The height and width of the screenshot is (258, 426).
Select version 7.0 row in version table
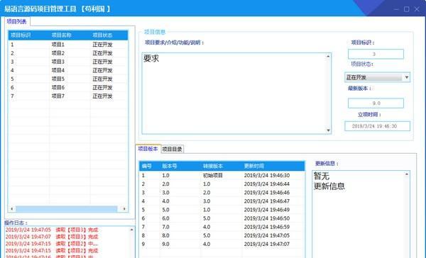tap(222, 227)
